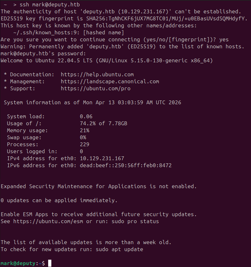Image resolution: width=251 pixels, height=267 pixels.
Task: Click the 'yes' answer after fingerprint prompt
Action: point(224,40)
